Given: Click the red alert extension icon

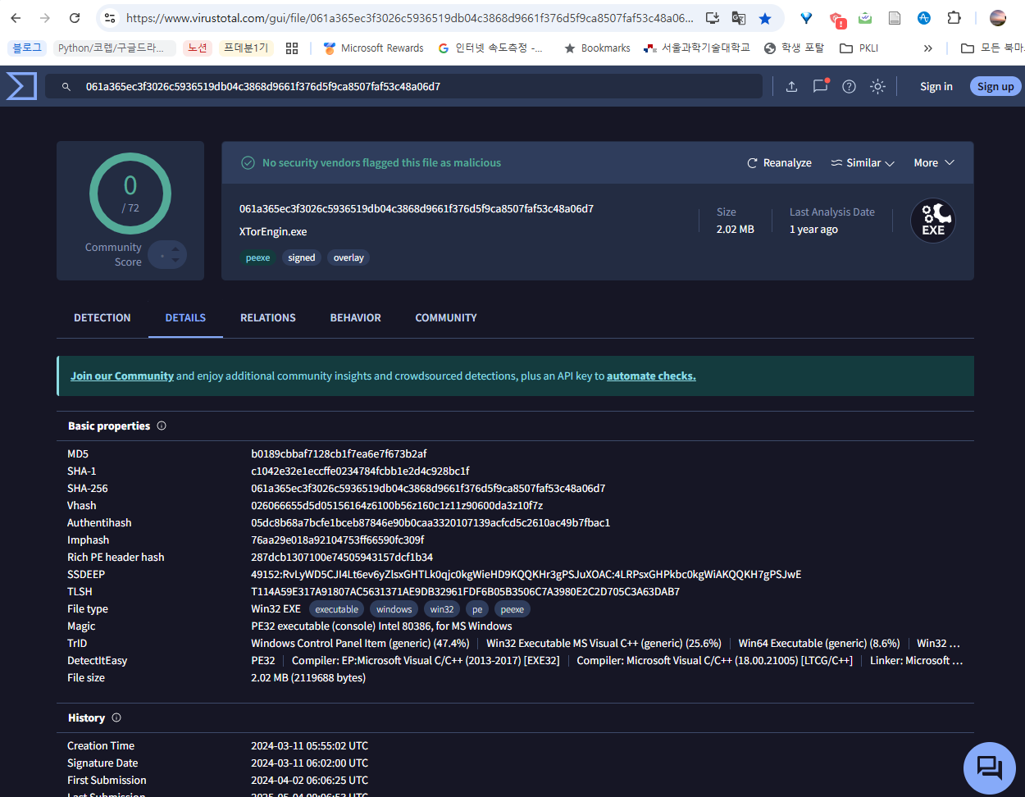Looking at the screenshot, I should (x=837, y=19).
